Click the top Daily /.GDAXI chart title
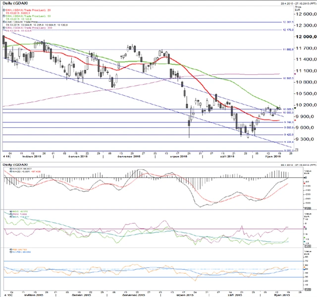Image resolution: width=317 pixels, height=297 pixels. pyautogui.click(x=14, y=3)
